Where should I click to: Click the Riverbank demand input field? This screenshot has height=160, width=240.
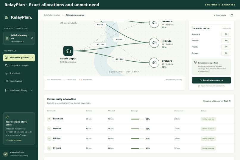pyautogui.click(x=226, y=34)
